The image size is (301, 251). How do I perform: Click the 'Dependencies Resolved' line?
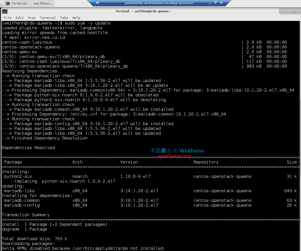tap(28, 148)
